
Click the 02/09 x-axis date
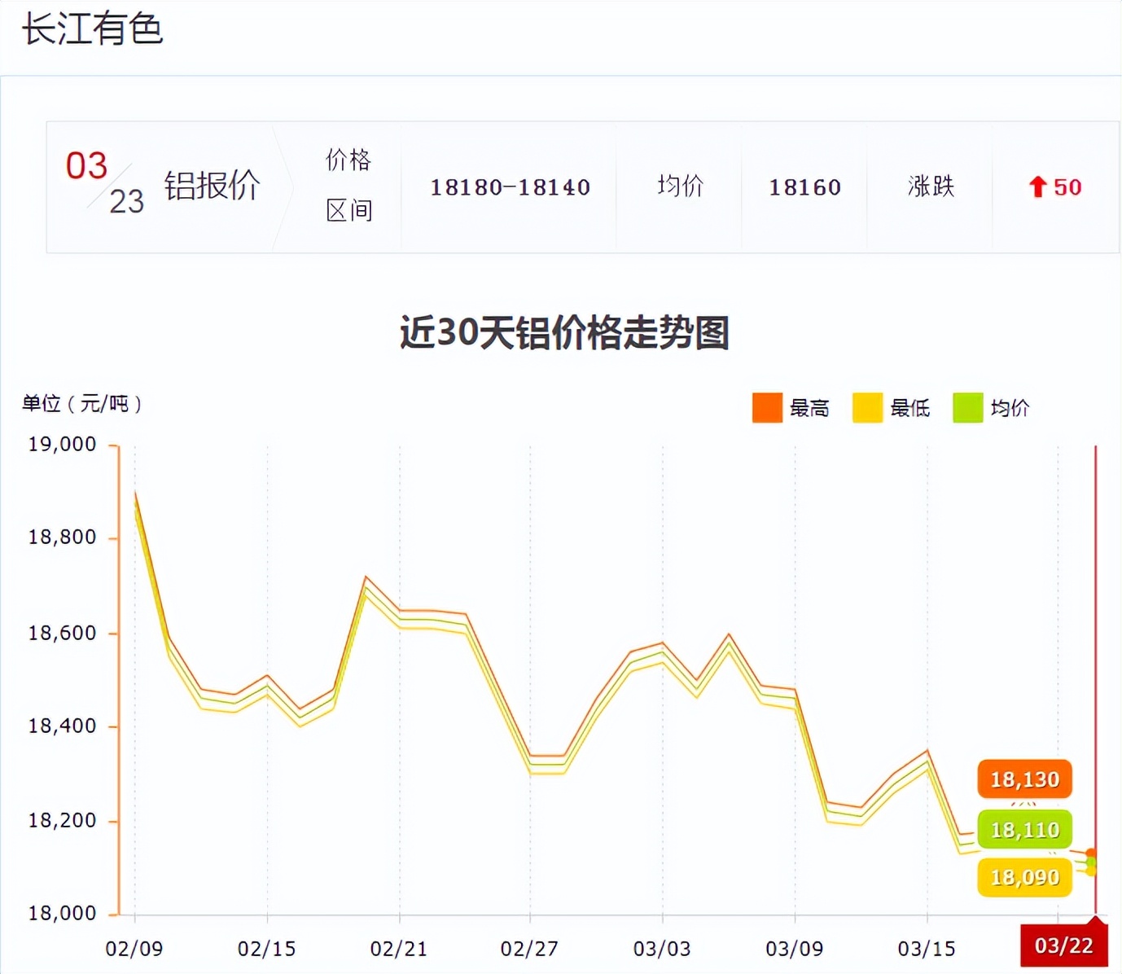(134, 949)
